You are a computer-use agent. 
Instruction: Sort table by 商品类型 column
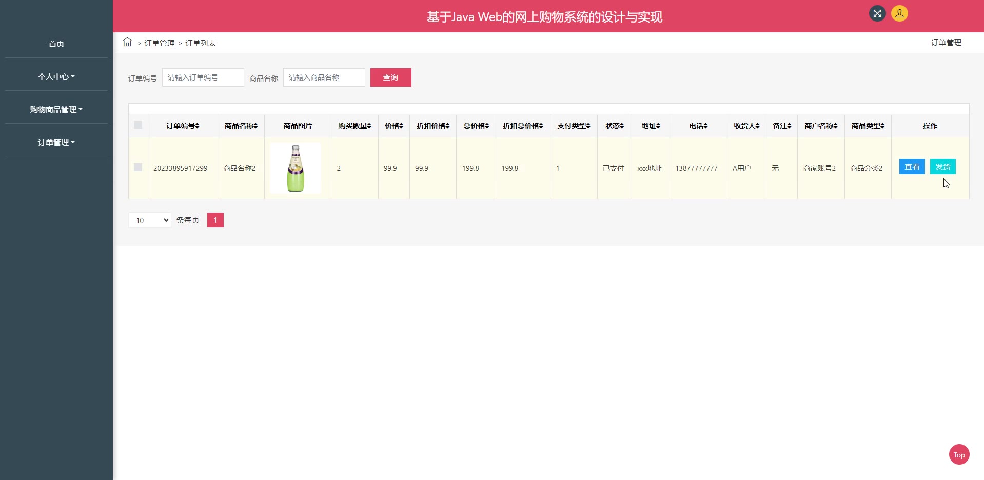(868, 126)
